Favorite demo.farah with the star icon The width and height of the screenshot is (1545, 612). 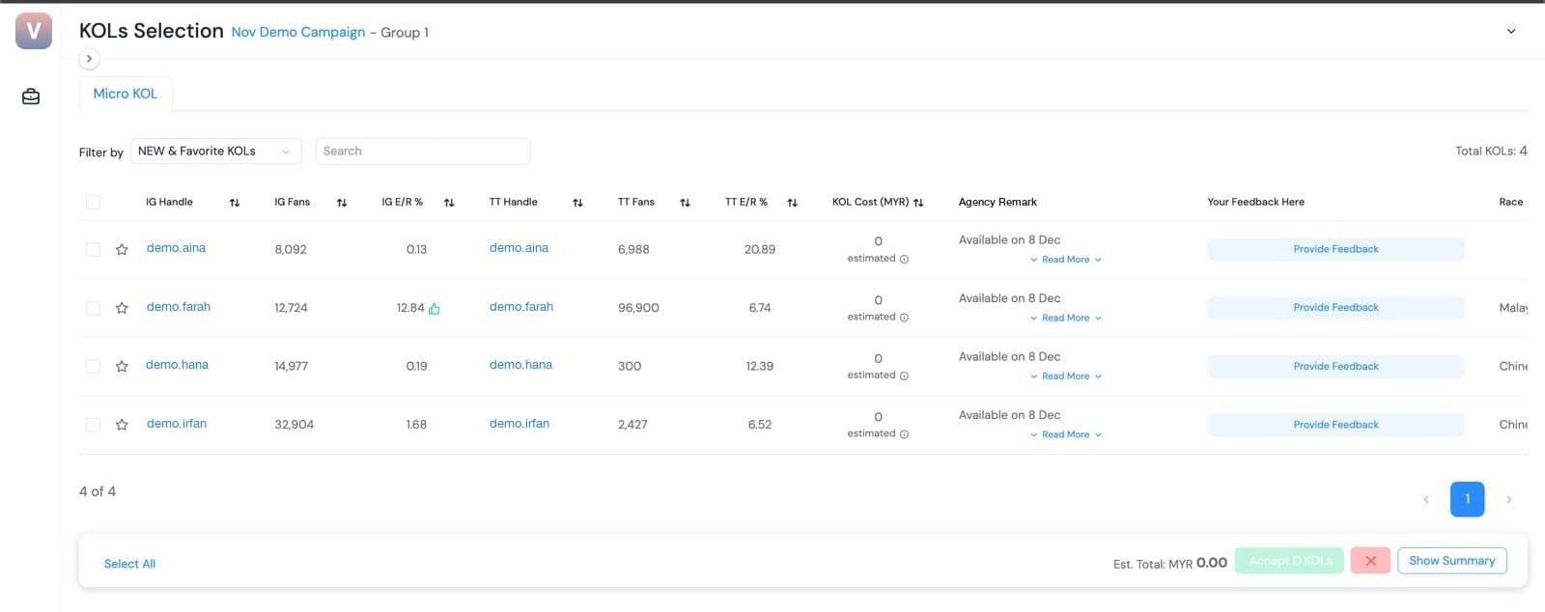122,308
